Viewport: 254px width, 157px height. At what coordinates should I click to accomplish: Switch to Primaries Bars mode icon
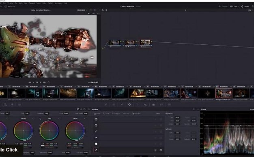pos(81,109)
